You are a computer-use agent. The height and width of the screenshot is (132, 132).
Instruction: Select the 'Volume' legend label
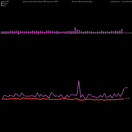click(5, 4)
